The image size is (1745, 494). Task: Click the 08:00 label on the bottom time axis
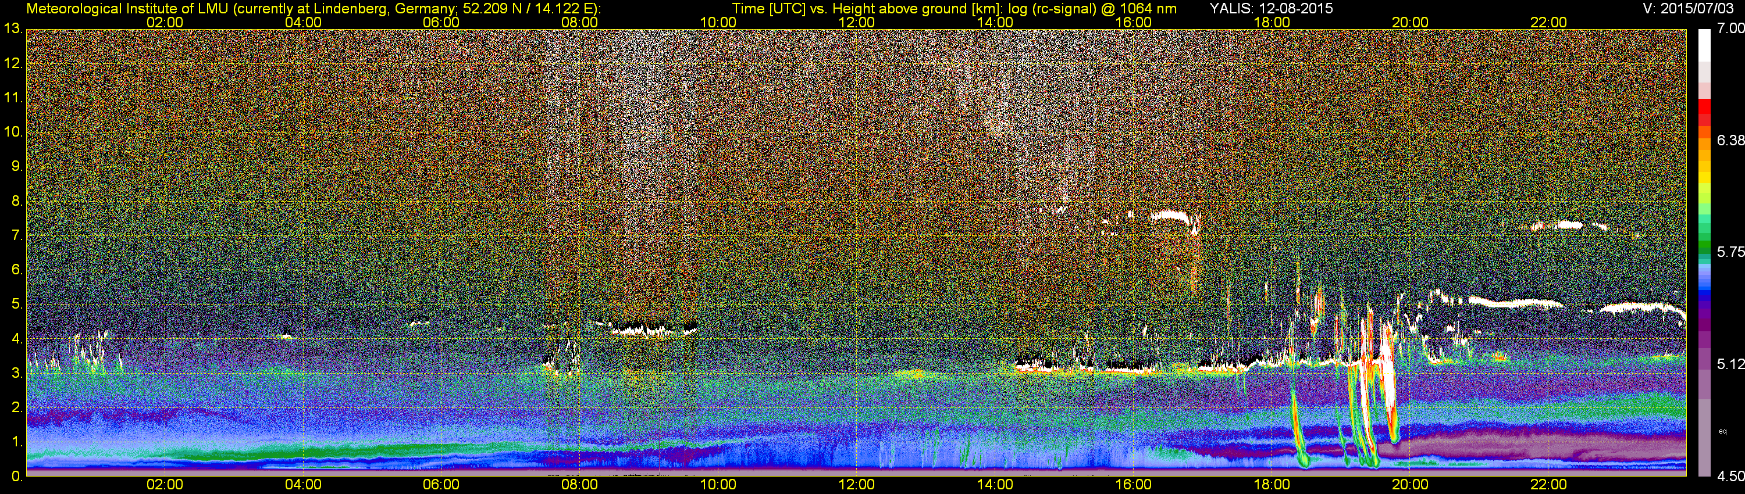(580, 485)
